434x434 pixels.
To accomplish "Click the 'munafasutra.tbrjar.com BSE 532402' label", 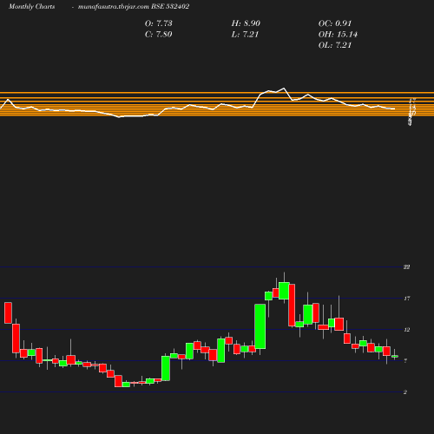I will [134, 7].
